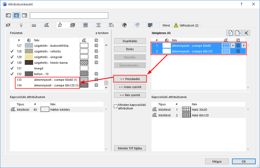The image size is (260, 168).
Task: Sort surfaces by Név column header
Action: pos(56,40)
